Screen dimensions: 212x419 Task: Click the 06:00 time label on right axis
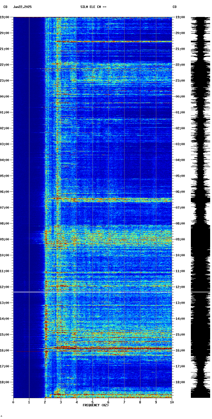pos(180,192)
